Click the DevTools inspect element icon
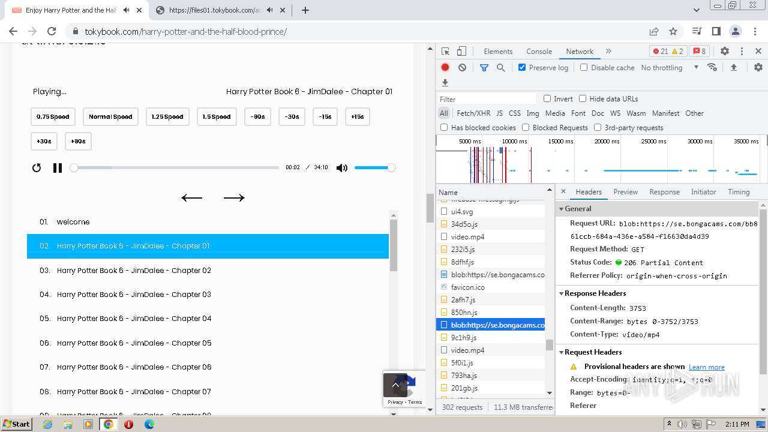Image resolution: width=768 pixels, height=432 pixels. click(x=445, y=52)
